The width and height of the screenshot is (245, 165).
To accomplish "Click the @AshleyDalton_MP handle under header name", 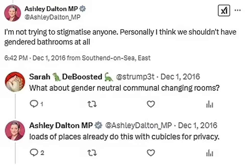I will click(52, 17).
